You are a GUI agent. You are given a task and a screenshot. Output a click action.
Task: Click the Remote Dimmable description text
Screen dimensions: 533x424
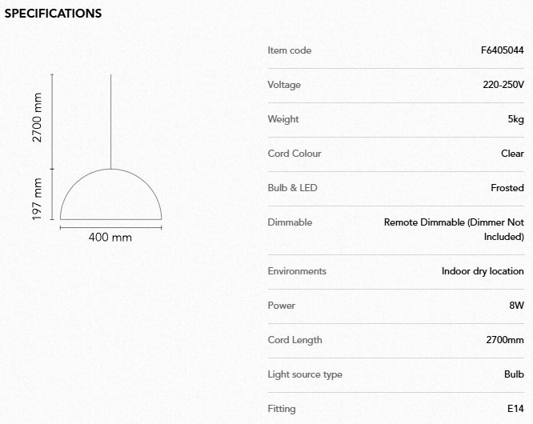[x=454, y=230]
